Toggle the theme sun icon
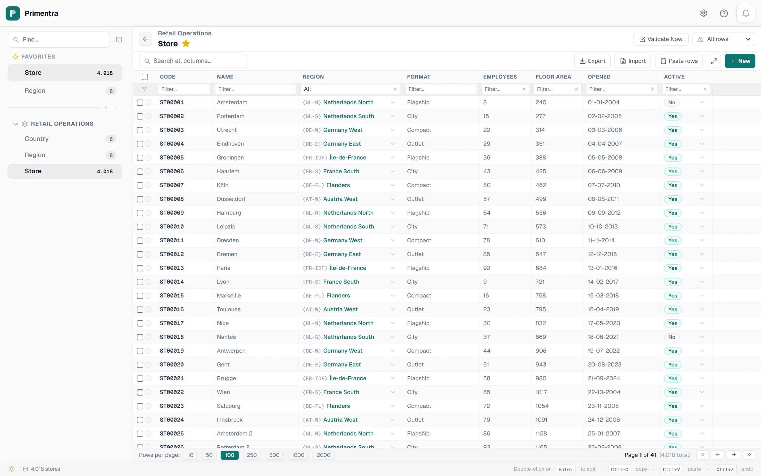This screenshot has width=761, height=476. tap(12, 469)
